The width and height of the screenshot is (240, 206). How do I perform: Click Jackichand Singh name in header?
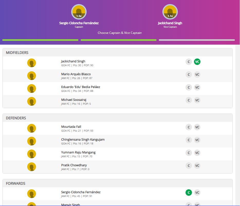[x=170, y=23]
